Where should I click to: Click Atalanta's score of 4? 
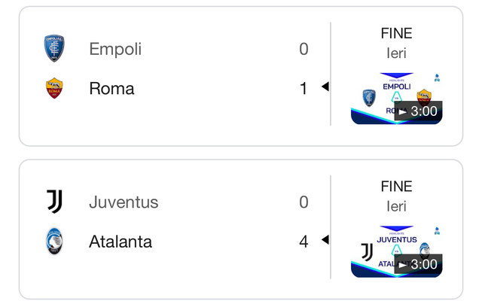click(304, 242)
